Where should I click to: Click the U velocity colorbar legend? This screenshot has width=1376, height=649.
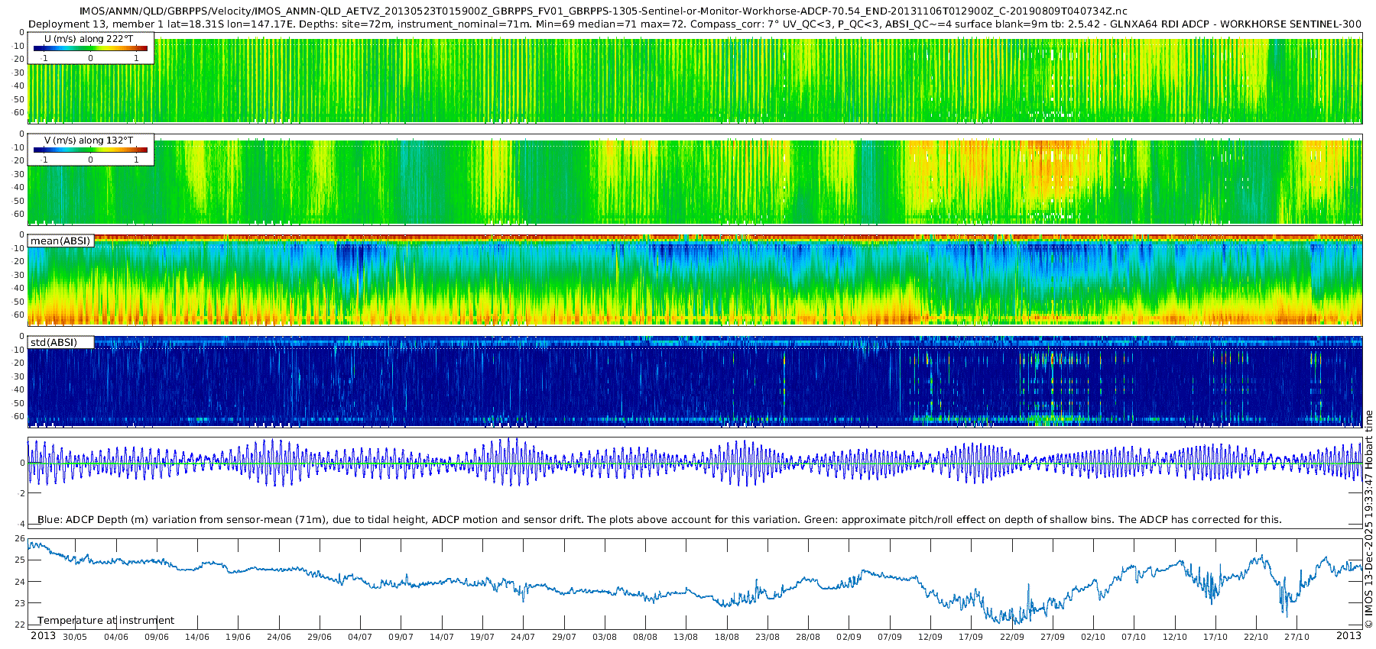click(90, 49)
